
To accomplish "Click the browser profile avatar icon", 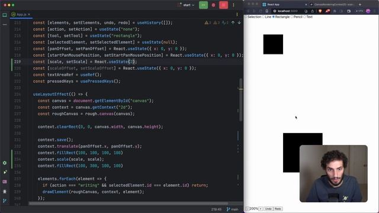I will (x=368, y=11).
